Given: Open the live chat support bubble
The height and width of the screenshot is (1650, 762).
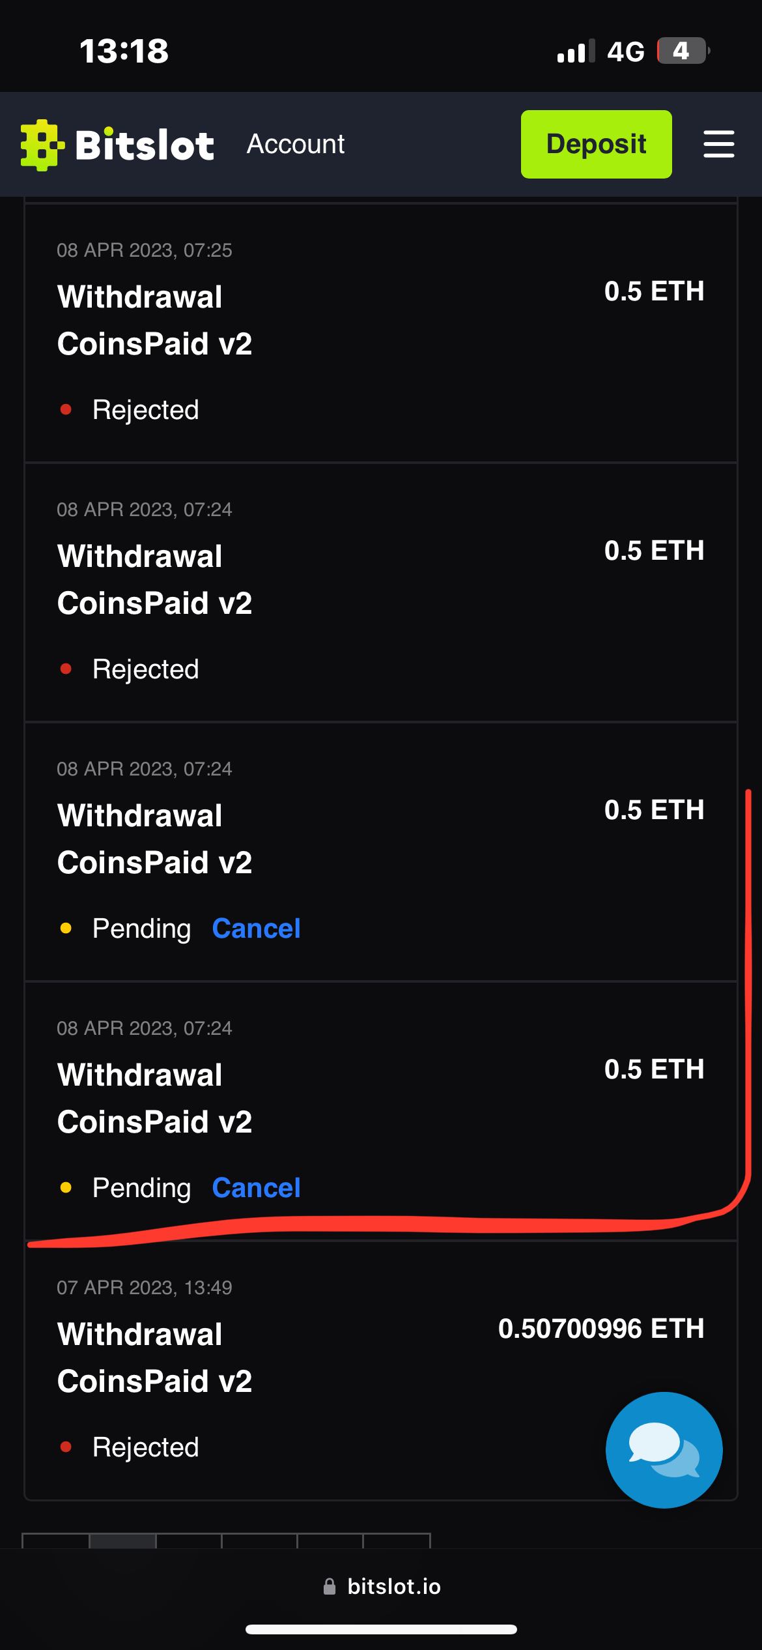Looking at the screenshot, I should (664, 1449).
